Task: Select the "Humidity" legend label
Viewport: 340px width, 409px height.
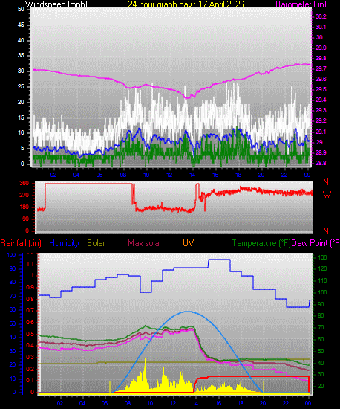Action: 64,243
